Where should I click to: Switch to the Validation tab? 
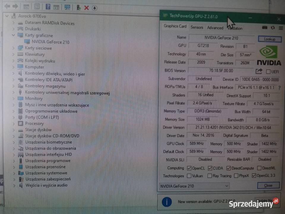[235, 28]
